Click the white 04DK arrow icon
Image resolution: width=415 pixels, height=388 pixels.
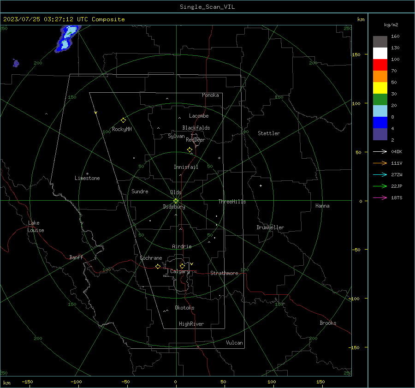point(380,151)
